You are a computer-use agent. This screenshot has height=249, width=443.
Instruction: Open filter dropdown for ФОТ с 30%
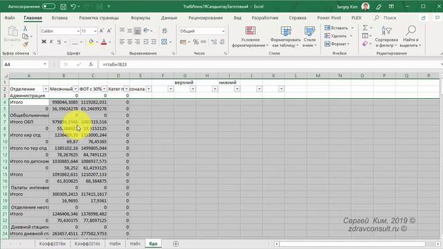pyautogui.click(x=105, y=89)
